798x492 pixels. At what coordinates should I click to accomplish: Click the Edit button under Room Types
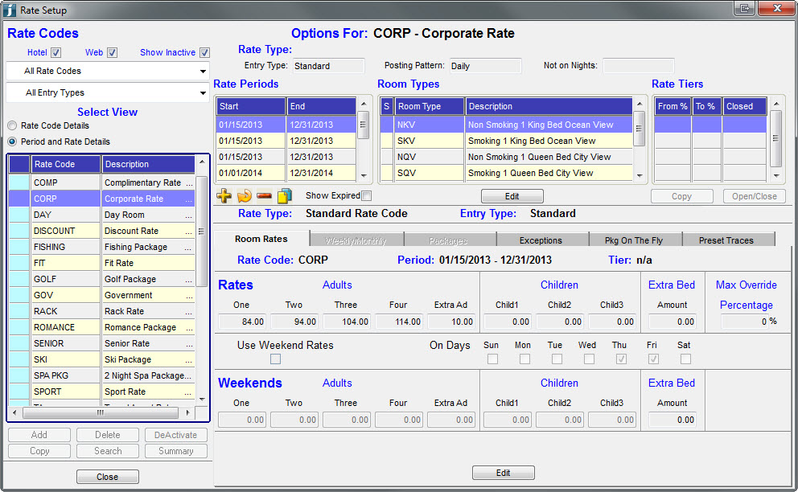click(512, 196)
